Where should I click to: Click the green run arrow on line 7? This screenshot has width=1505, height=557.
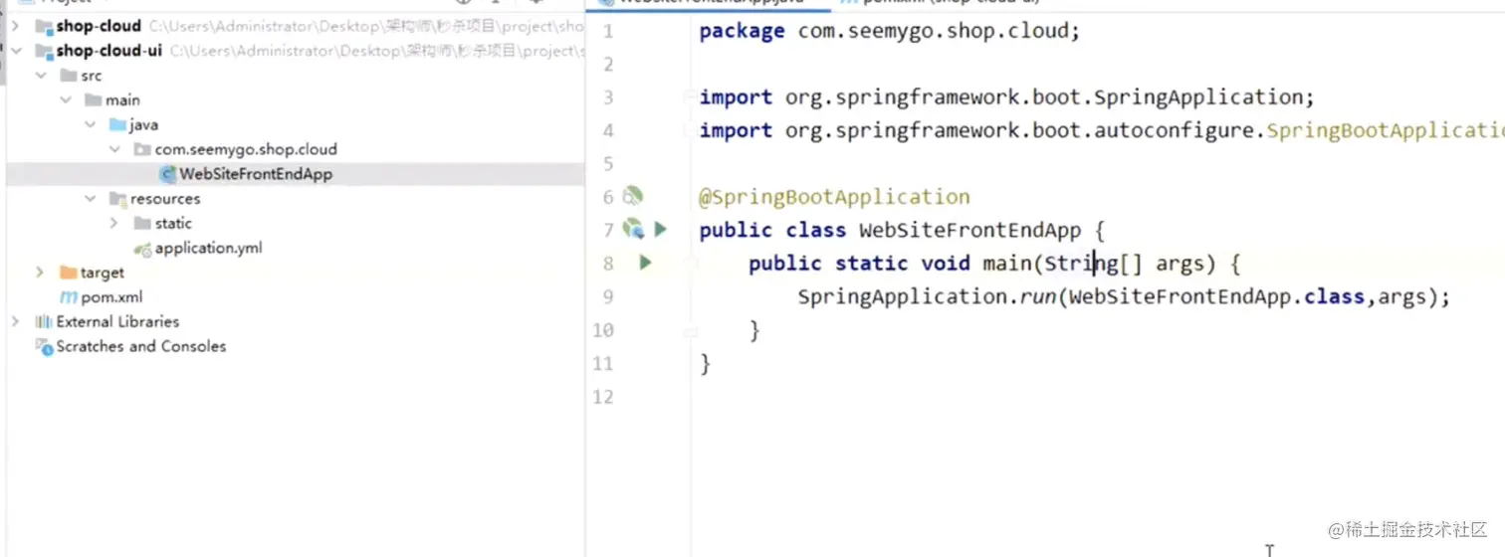click(660, 230)
